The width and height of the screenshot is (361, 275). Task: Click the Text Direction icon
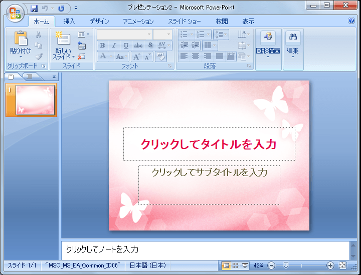tap(244, 34)
